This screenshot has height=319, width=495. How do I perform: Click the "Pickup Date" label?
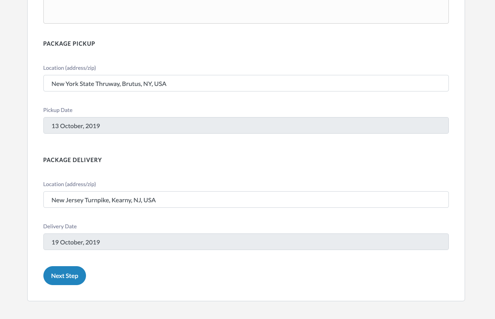pyautogui.click(x=58, y=110)
